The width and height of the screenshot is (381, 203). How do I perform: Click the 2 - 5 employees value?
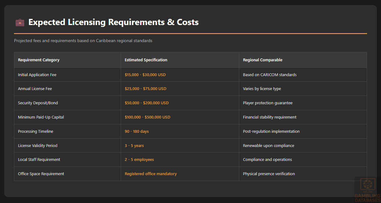(139, 160)
